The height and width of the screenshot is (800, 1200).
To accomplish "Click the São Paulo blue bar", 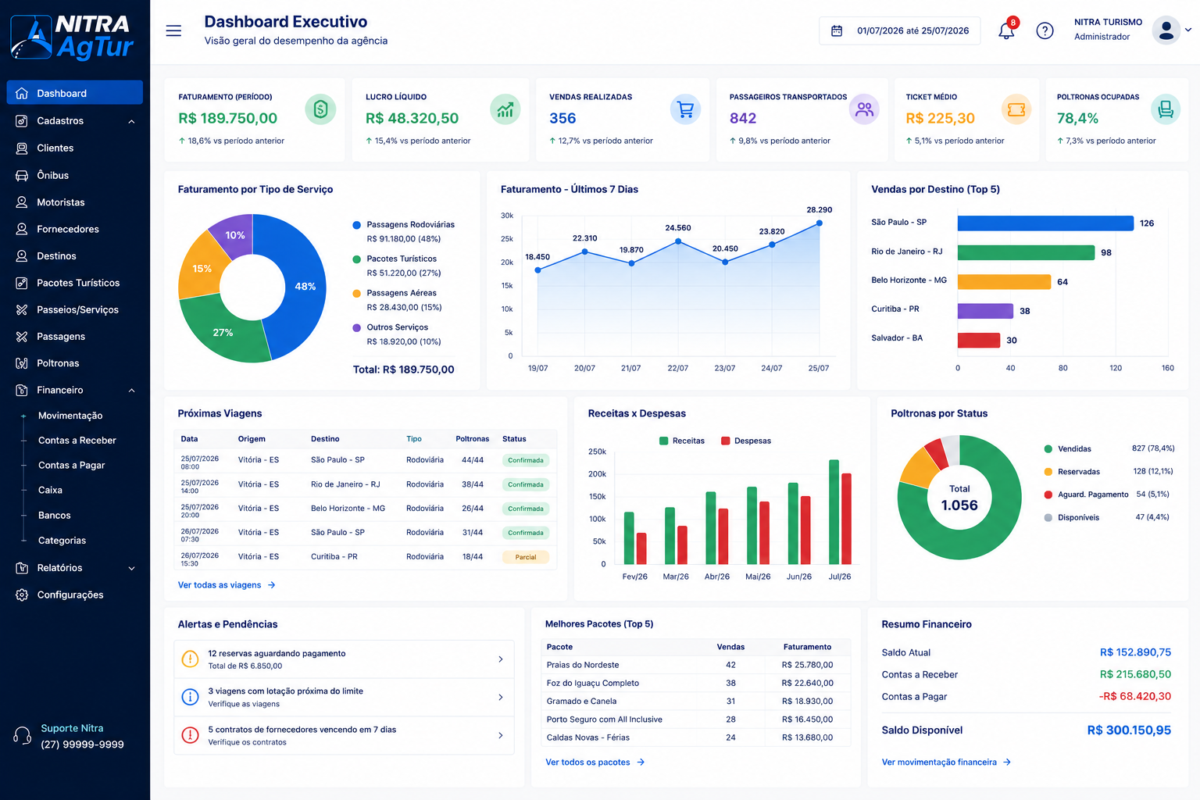I will [x=1045, y=223].
